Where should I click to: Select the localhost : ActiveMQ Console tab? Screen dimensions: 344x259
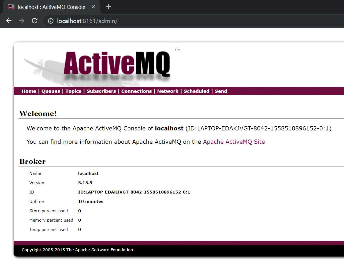pyautogui.click(x=51, y=7)
